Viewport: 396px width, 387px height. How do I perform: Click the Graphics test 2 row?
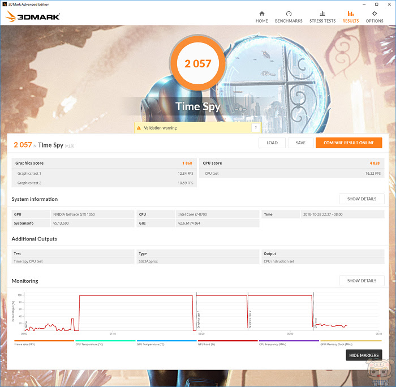[x=104, y=183]
